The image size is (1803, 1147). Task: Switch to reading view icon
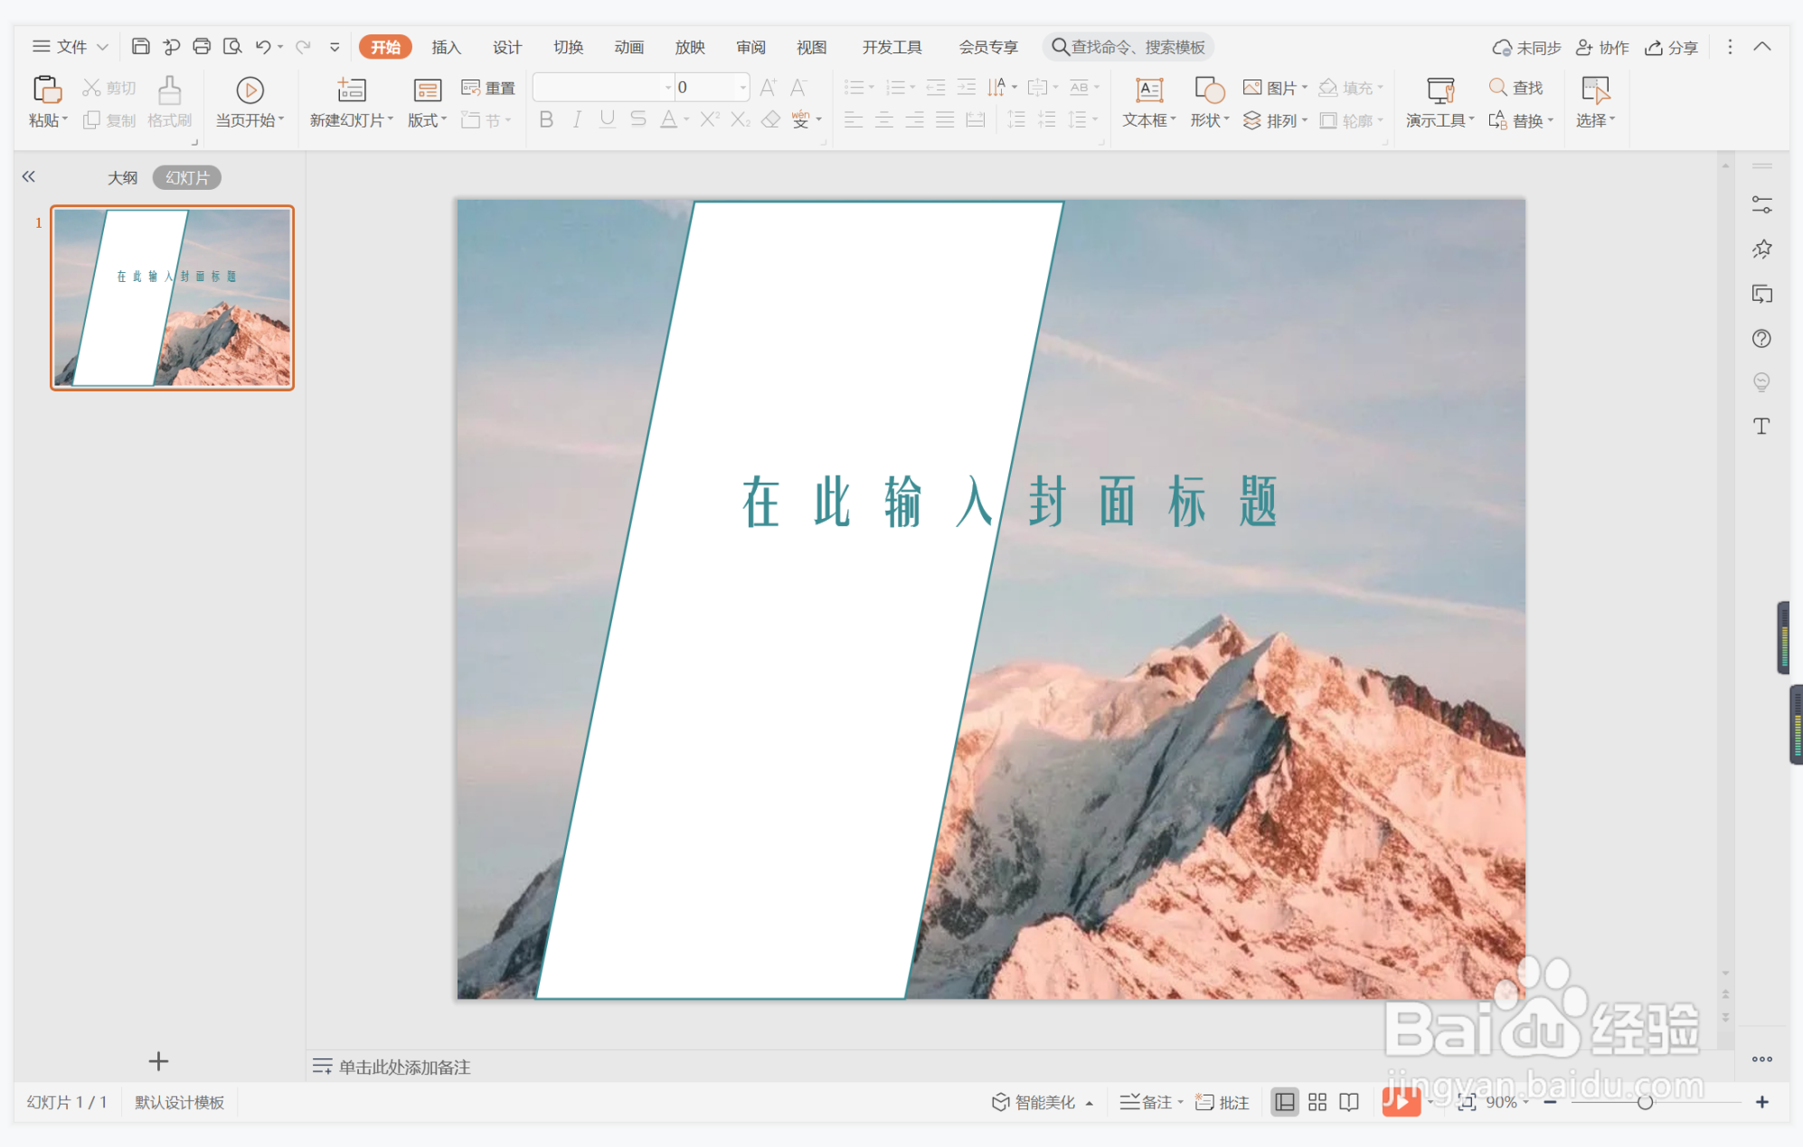click(x=1349, y=1102)
